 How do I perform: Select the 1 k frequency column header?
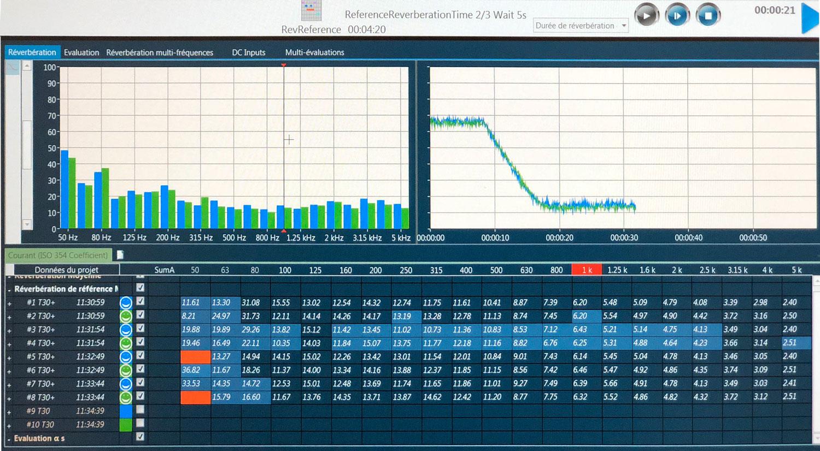[x=587, y=270]
